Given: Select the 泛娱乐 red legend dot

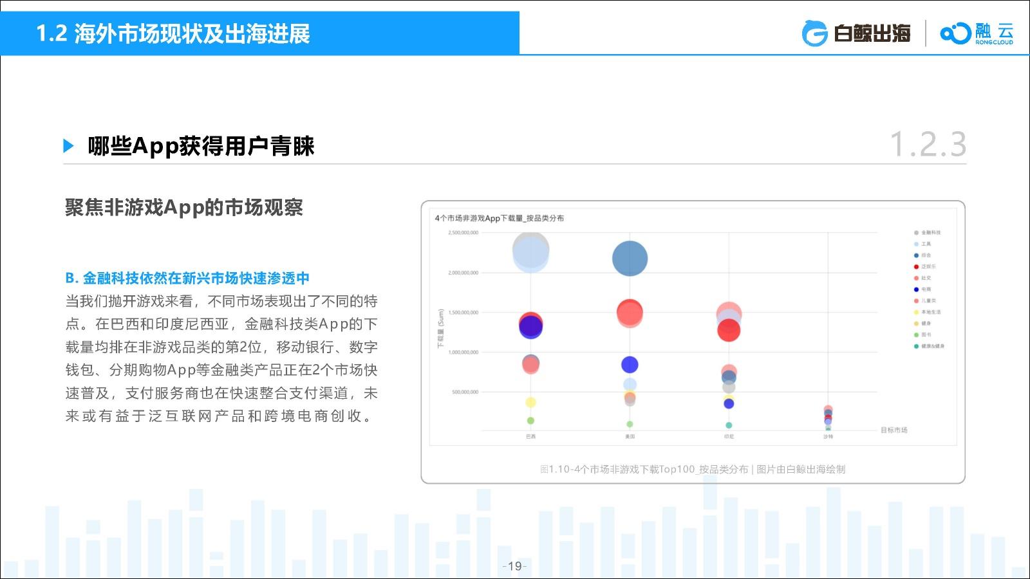Looking at the screenshot, I should 916,267.
